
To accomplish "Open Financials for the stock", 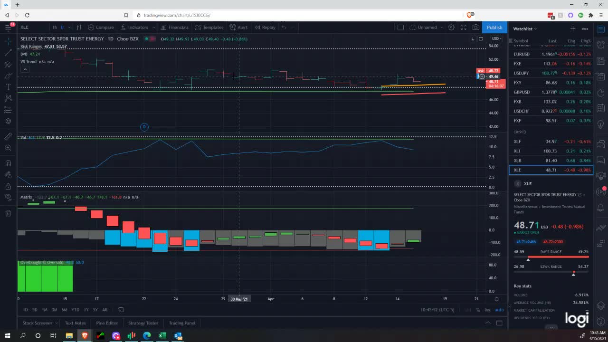I will point(175,27).
